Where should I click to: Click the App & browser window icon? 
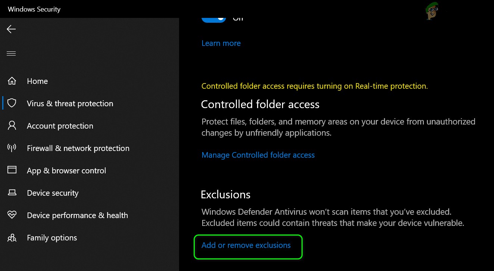[12, 170]
